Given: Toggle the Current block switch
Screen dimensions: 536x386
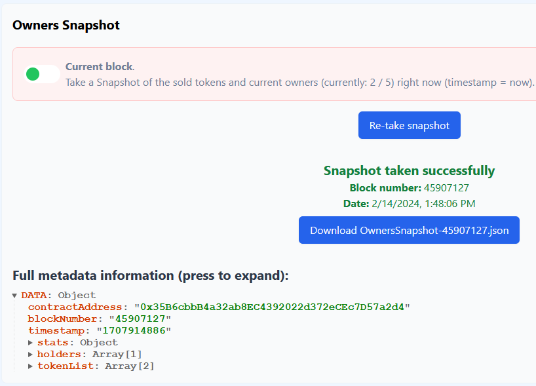Looking at the screenshot, I should click(x=42, y=74).
